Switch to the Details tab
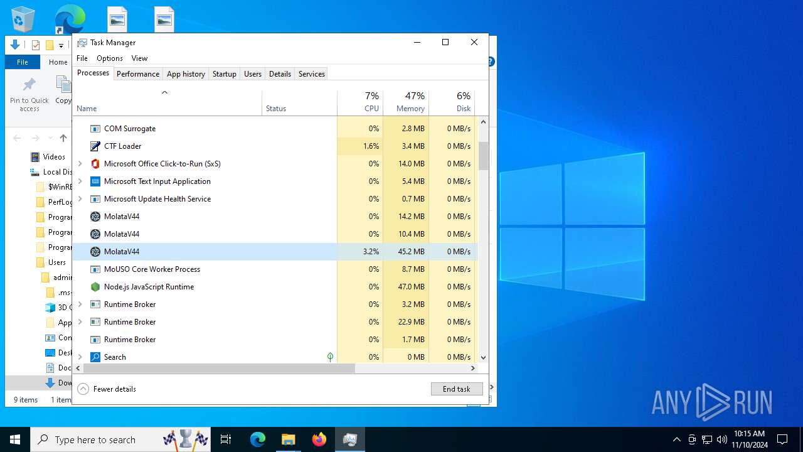The image size is (803, 452). [280, 74]
